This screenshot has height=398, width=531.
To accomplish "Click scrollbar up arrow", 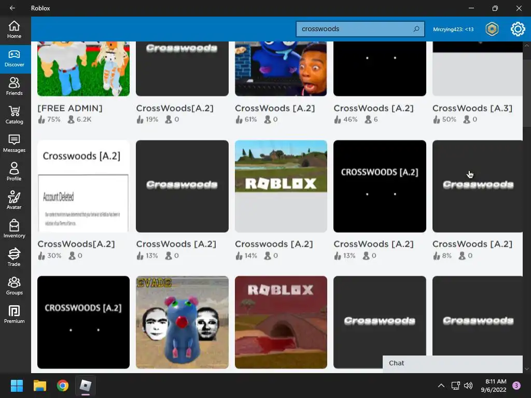I will [527, 46].
